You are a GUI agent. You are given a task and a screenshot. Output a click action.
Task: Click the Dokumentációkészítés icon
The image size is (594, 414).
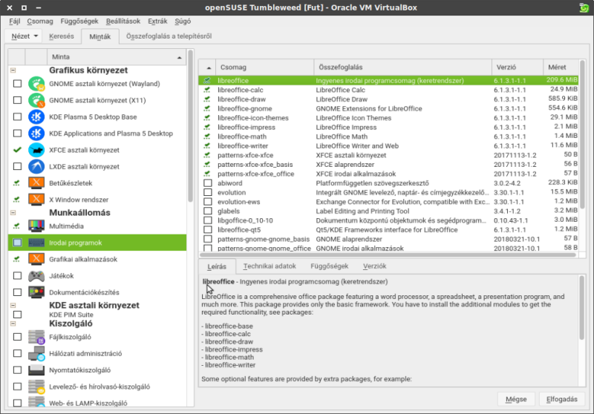36,292
